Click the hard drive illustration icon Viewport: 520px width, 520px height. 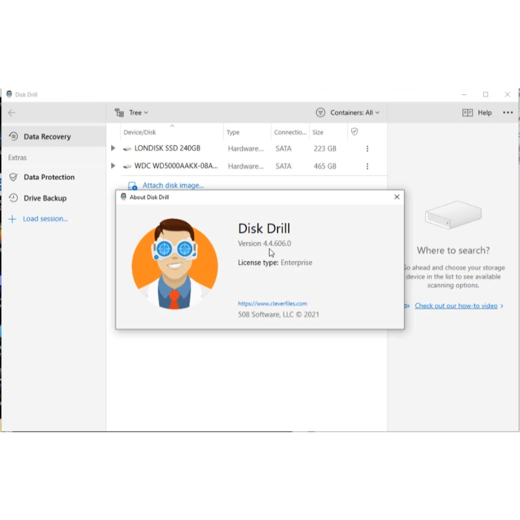click(x=453, y=215)
